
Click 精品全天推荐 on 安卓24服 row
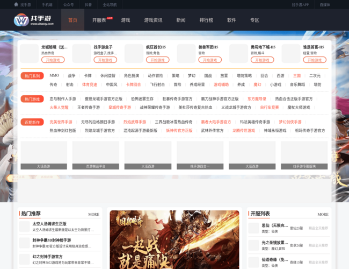(x=318, y=245)
